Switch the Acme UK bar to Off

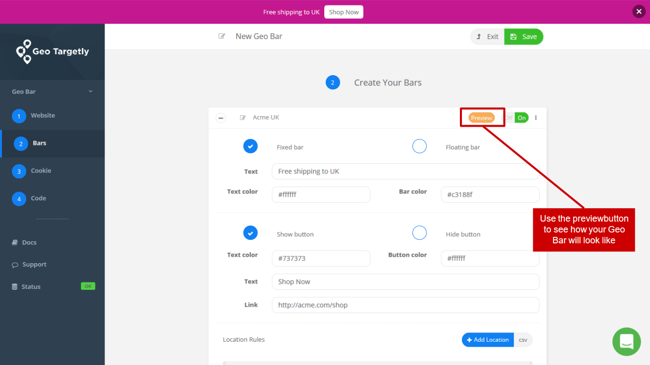508,117
